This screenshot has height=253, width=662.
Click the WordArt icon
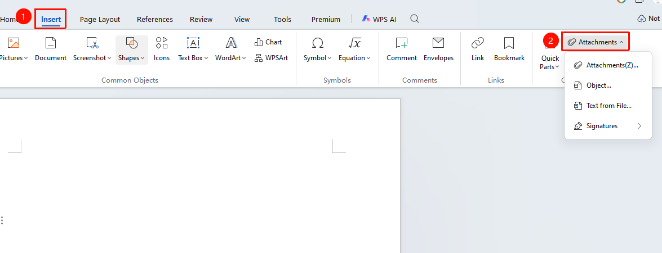231,43
